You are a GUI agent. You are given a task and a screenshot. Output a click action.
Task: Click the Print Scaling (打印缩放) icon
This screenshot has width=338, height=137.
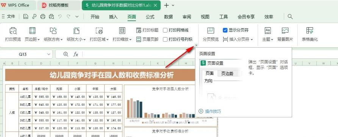point(122,31)
